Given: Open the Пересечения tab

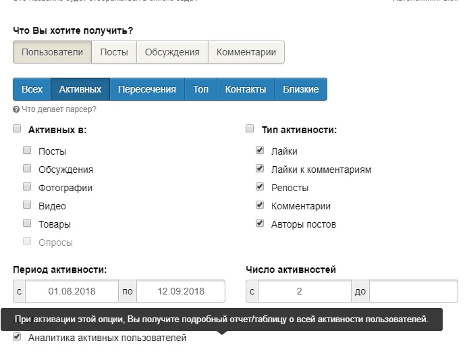Looking at the screenshot, I should pos(146,89).
